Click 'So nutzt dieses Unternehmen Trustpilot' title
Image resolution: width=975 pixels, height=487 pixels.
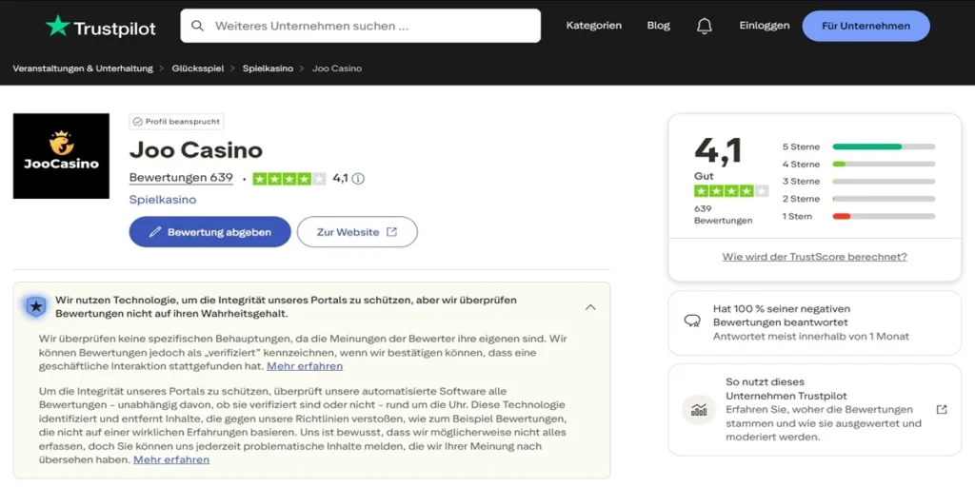click(x=786, y=389)
